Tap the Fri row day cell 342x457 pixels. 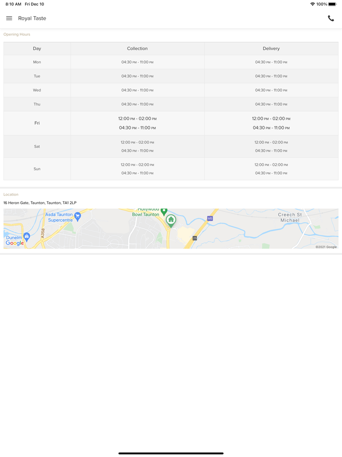[x=37, y=123]
